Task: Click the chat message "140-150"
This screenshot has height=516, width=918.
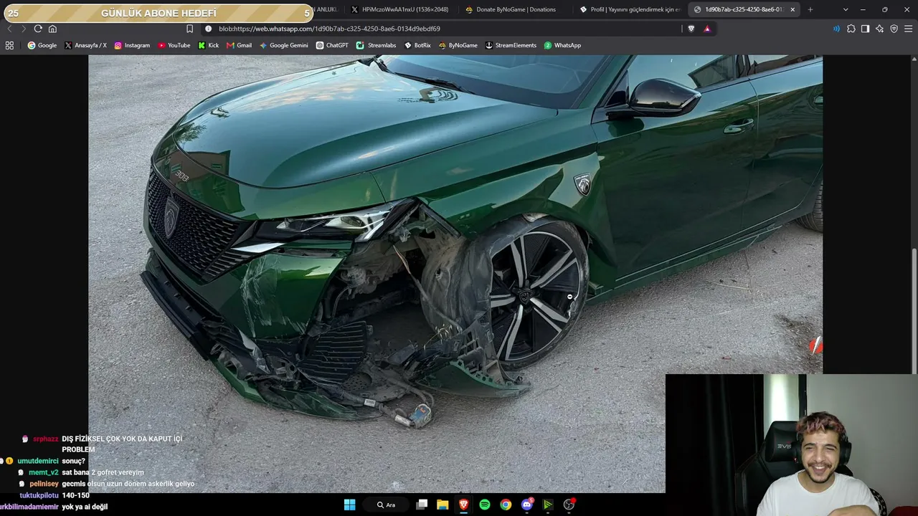Action: [x=76, y=495]
